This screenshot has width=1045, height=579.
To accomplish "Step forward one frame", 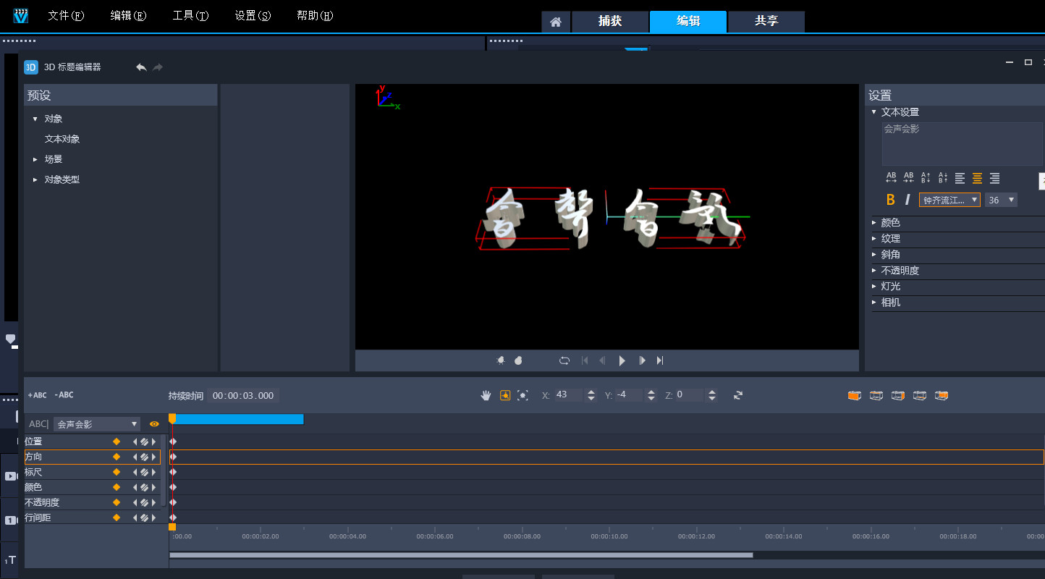I will tap(642, 360).
